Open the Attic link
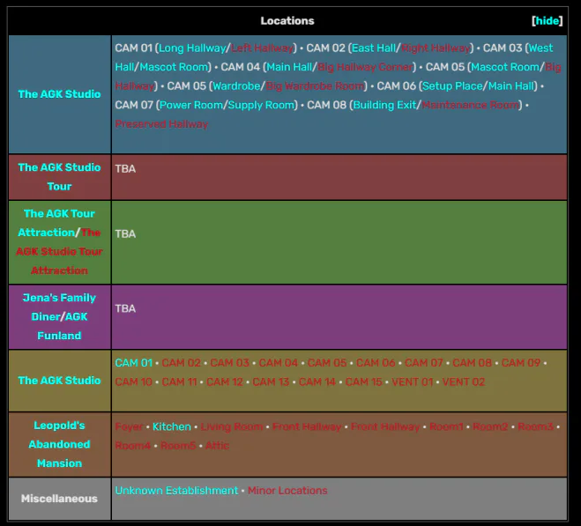 pos(217,446)
